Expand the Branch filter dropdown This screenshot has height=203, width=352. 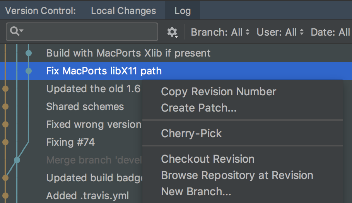tap(220, 32)
